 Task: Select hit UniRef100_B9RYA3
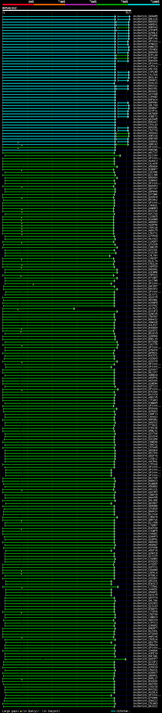point(145,27)
